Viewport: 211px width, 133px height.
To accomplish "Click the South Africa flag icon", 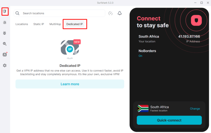I will click(x=143, y=108).
